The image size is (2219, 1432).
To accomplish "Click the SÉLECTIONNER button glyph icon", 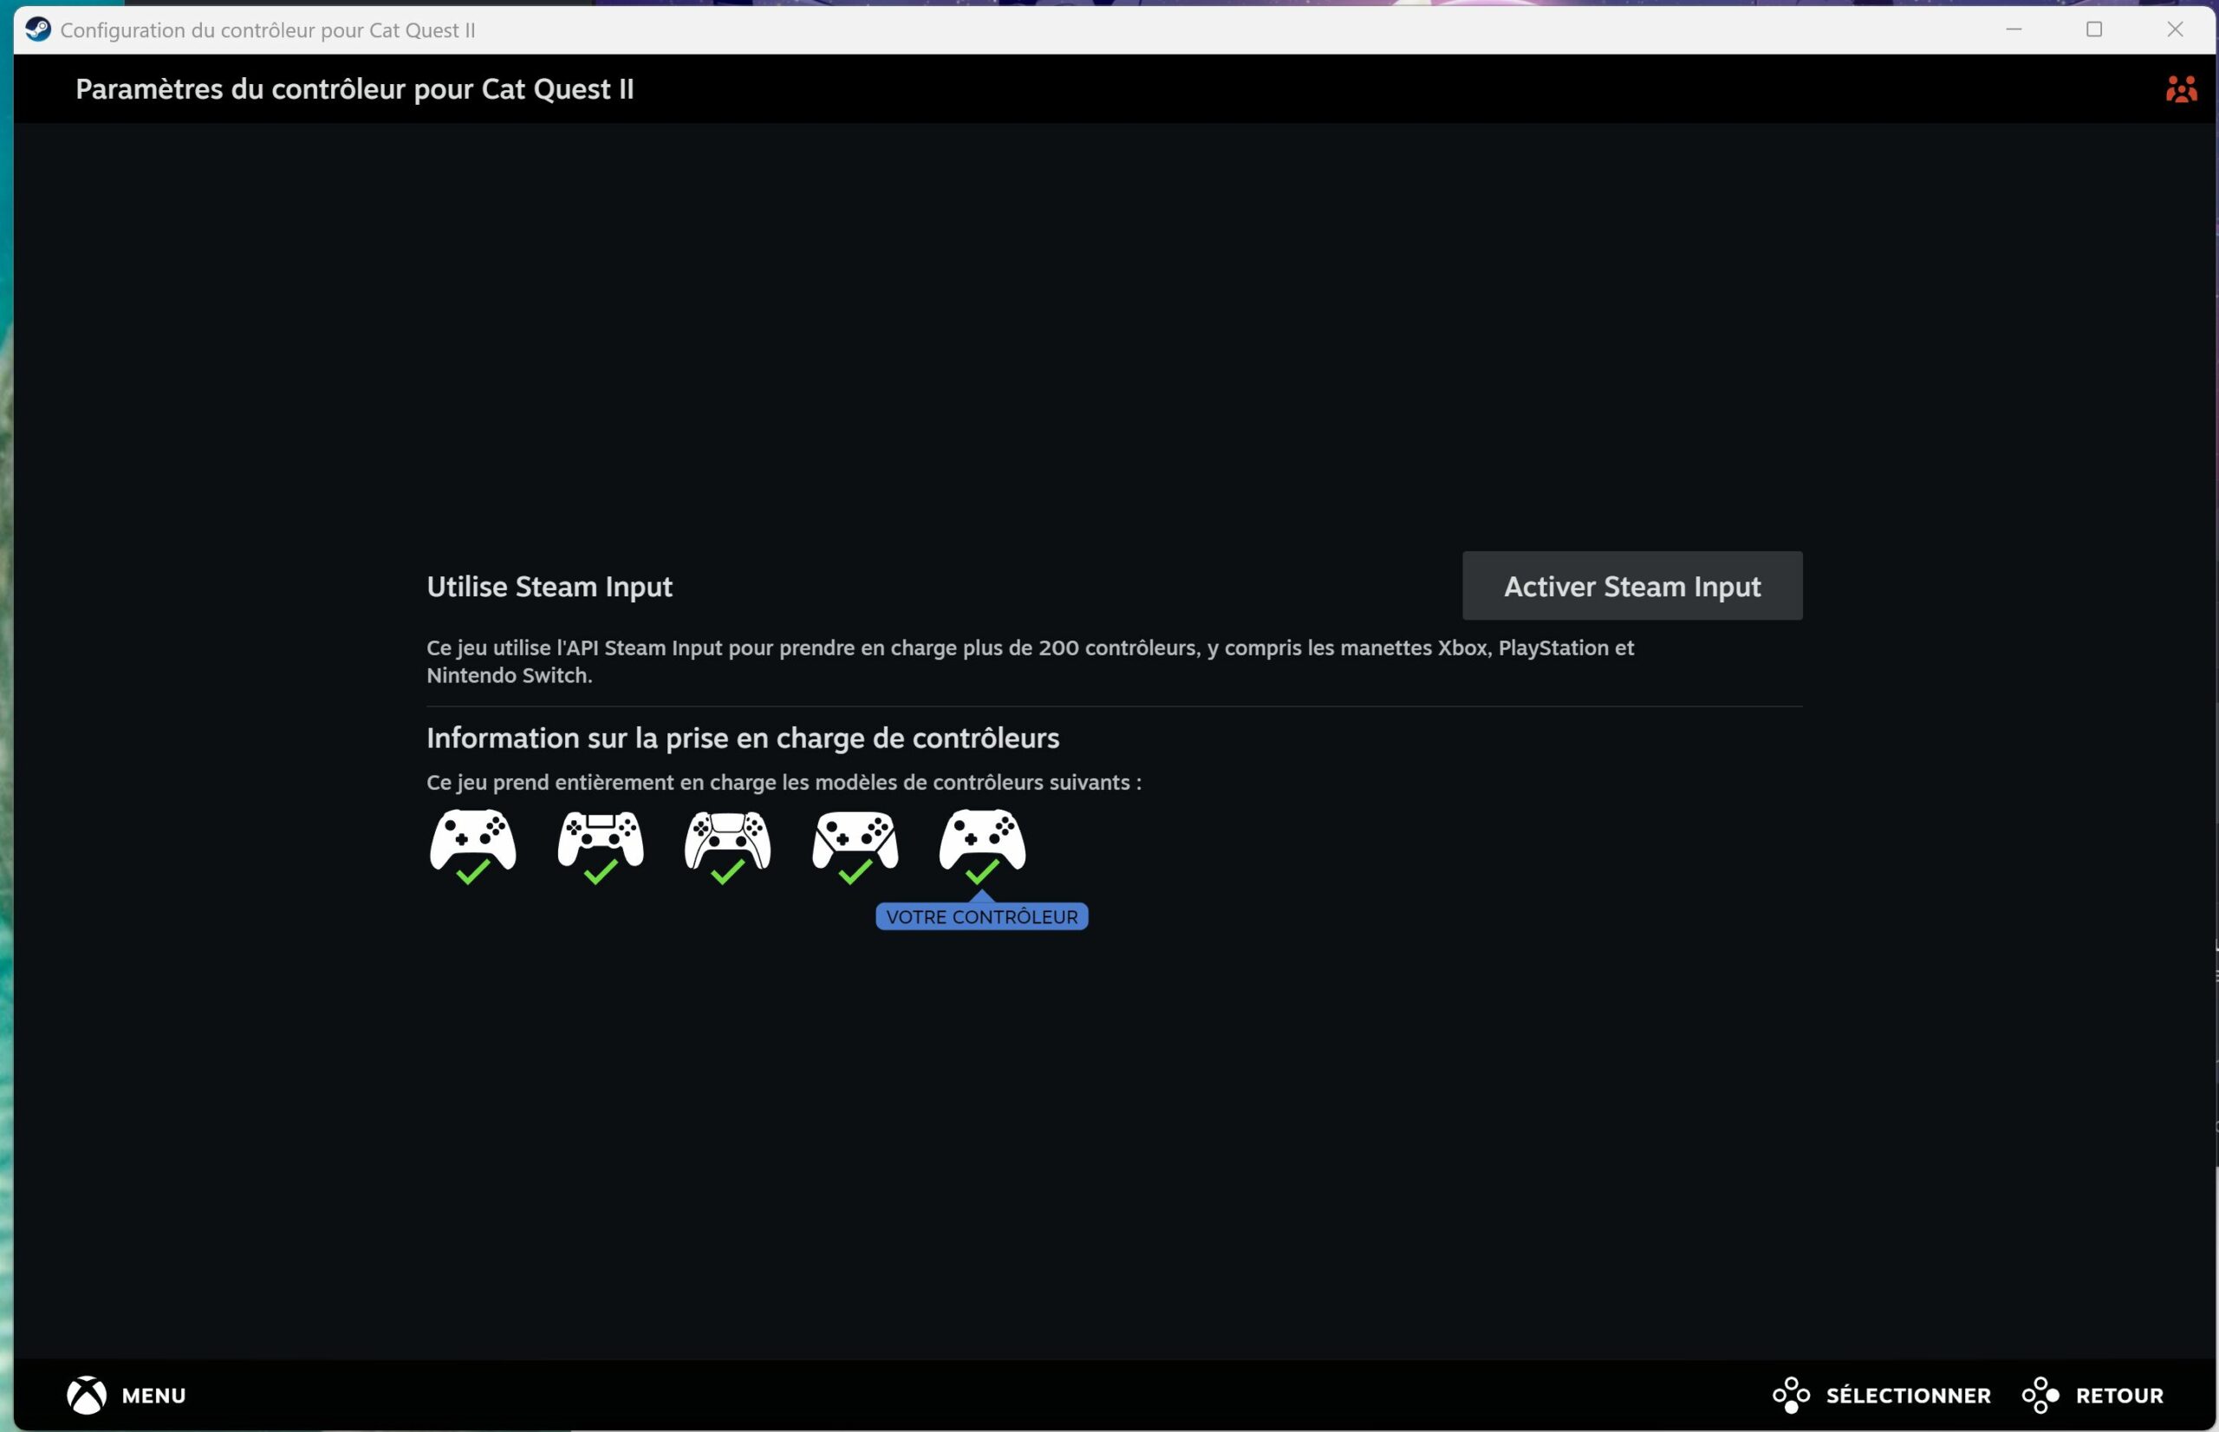I will tap(1792, 1395).
